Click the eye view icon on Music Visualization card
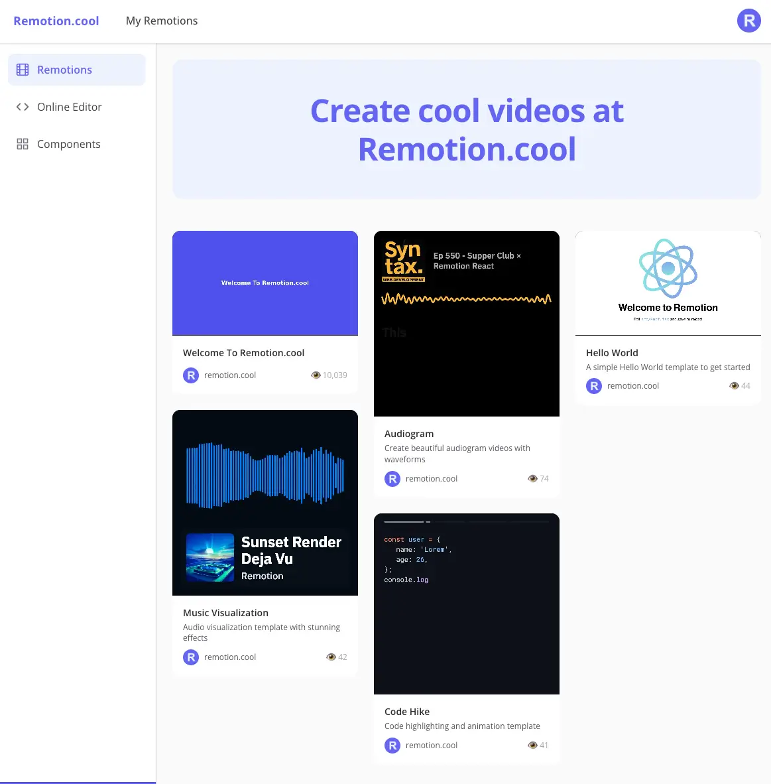Viewport: 771px width, 784px height. 331,657
